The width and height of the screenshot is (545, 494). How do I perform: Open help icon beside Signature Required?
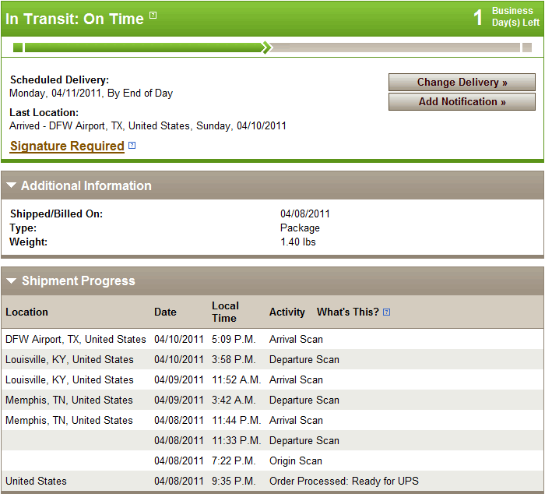click(132, 146)
